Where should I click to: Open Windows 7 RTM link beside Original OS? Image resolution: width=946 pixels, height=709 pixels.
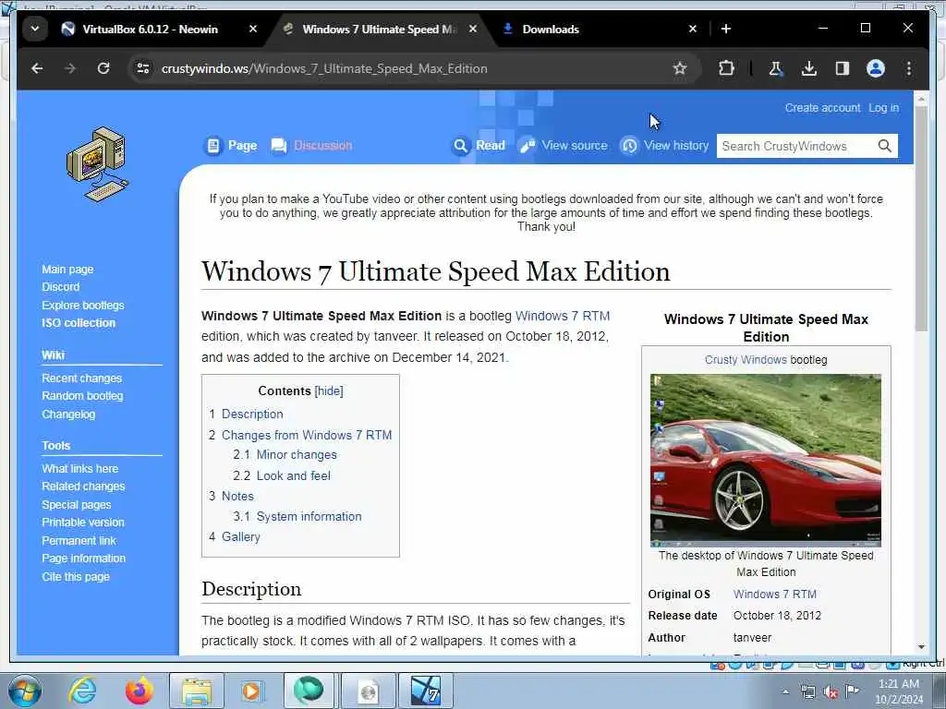pos(775,594)
